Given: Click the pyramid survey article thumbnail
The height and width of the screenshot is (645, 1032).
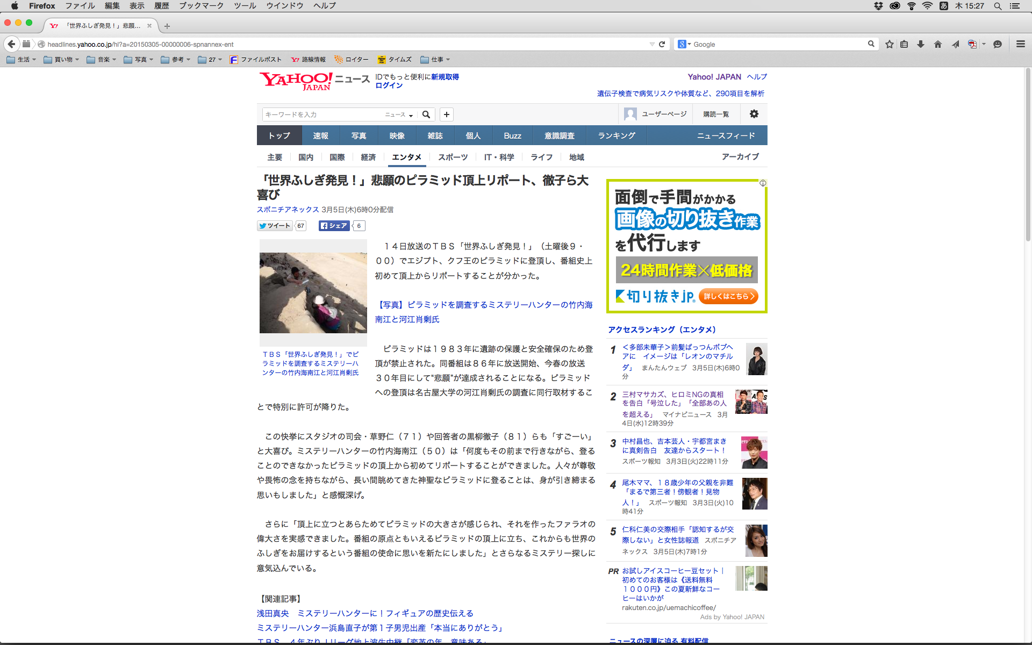Looking at the screenshot, I should pyautogui.click(x=313, y=293).
